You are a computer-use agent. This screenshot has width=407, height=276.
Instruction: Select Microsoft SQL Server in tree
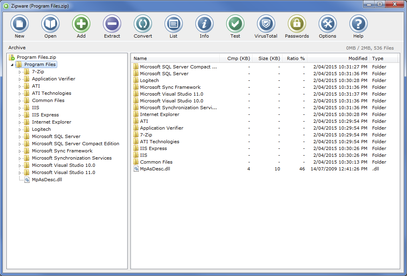56,136
